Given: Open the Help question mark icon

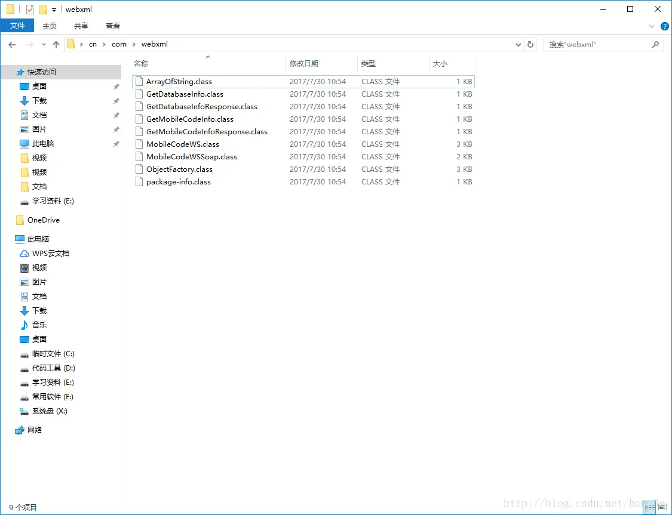Looking at the screenshot, I should 665,26.
